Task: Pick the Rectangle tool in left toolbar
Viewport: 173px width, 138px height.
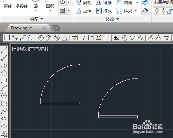Action: 4,81
